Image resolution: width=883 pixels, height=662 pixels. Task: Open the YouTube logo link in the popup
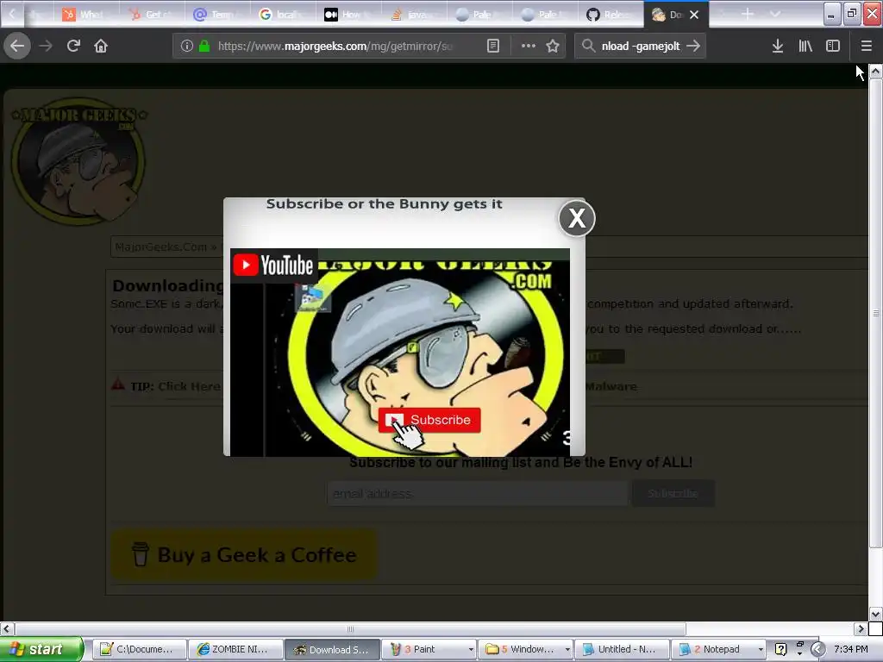pos(273,265)
